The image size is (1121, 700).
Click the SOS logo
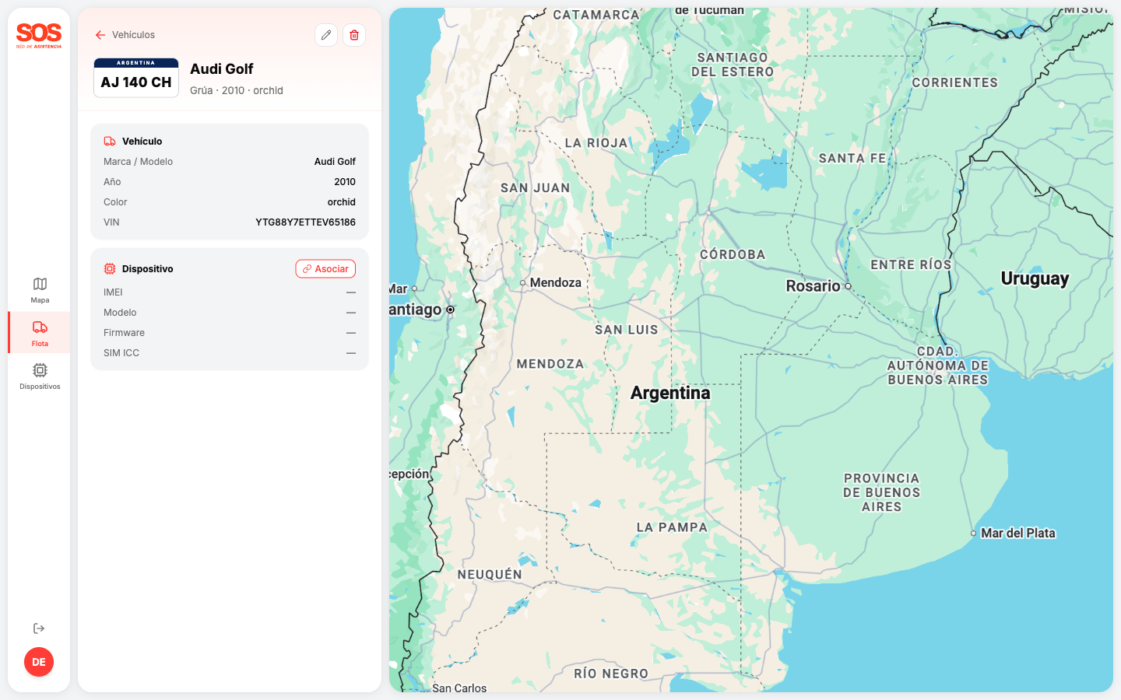point(39,34)
